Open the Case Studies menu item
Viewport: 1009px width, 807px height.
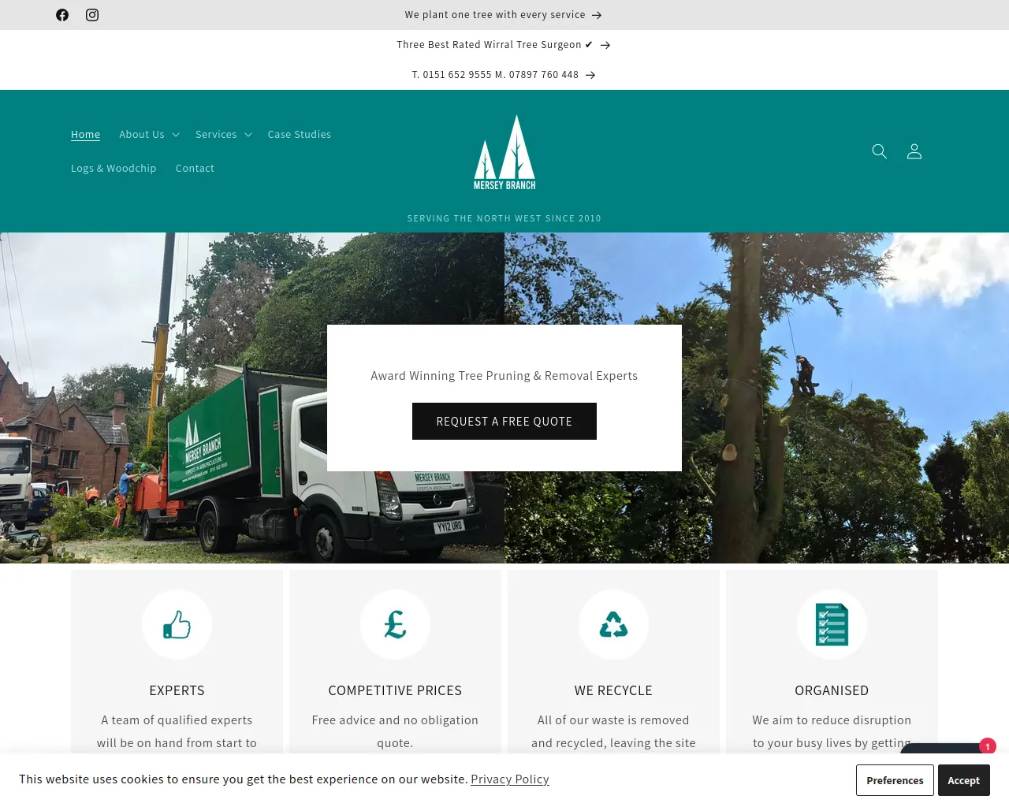pyautogui.click(x=300, y=135)
